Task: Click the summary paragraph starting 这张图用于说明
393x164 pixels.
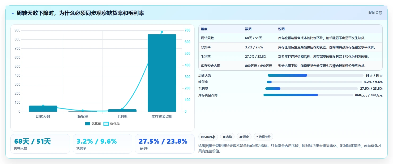Action: coord(290,148)
